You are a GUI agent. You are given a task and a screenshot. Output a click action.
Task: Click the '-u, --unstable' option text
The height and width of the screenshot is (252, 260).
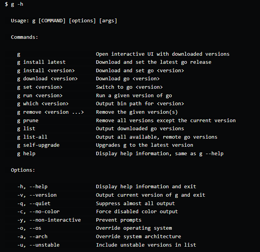pyautogui.click(x=38, y=245)
